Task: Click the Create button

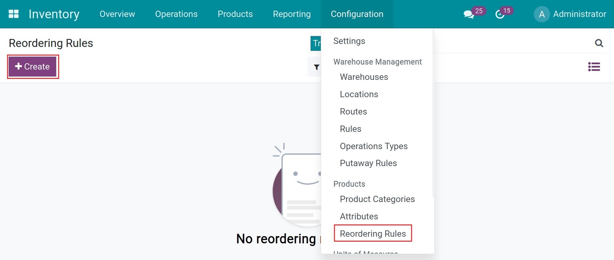Action: (32, 67)
